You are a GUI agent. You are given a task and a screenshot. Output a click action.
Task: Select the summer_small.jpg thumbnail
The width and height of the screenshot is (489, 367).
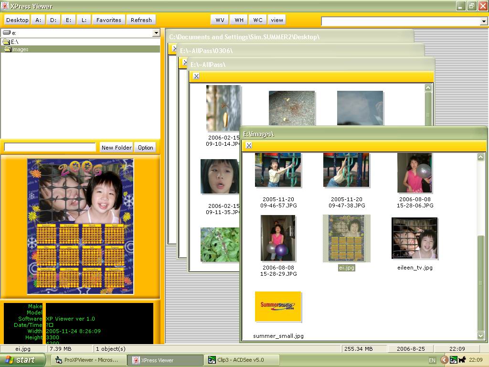pos(278,306)
